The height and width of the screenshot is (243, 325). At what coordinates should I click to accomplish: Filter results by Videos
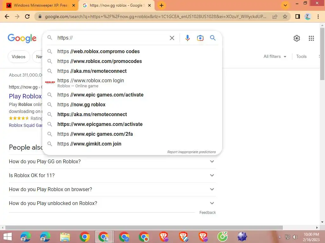[19, 57]
